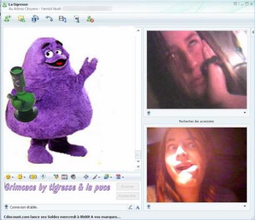Click the gift box icon
The width and height of the screenshot is (255, 220).
pyautogui.click(x=118, y=177)
